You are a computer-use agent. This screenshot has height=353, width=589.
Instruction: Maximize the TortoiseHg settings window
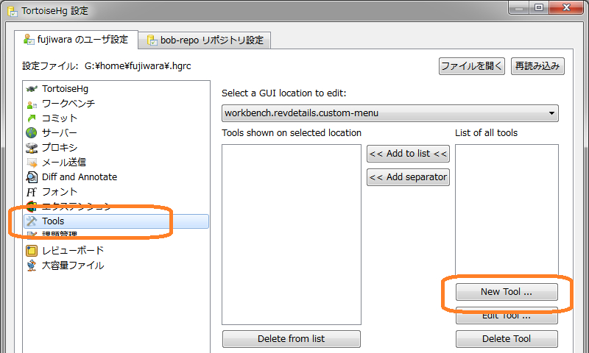coord(539,7)
